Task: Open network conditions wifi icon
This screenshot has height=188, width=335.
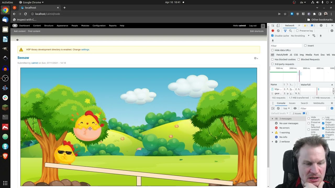Action: [314, 36]
